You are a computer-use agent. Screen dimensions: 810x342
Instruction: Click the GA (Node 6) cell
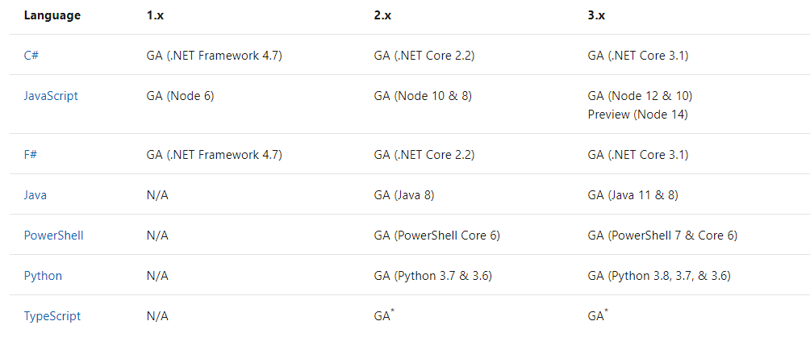click(x=180, y=95)
